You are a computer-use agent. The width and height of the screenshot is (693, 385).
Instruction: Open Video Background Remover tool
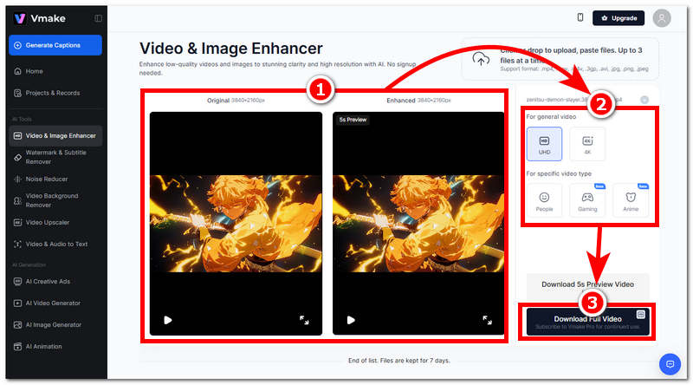coord(55,200)
